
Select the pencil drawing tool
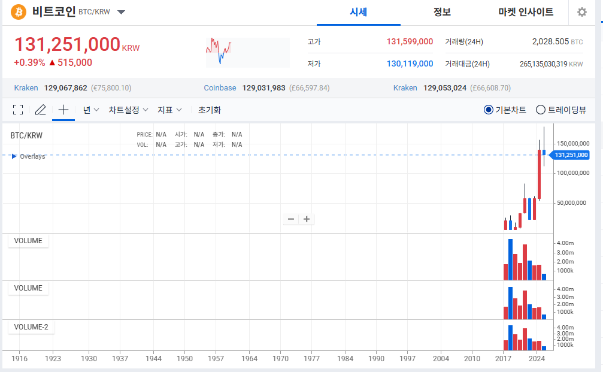click(x=40, y=110)
